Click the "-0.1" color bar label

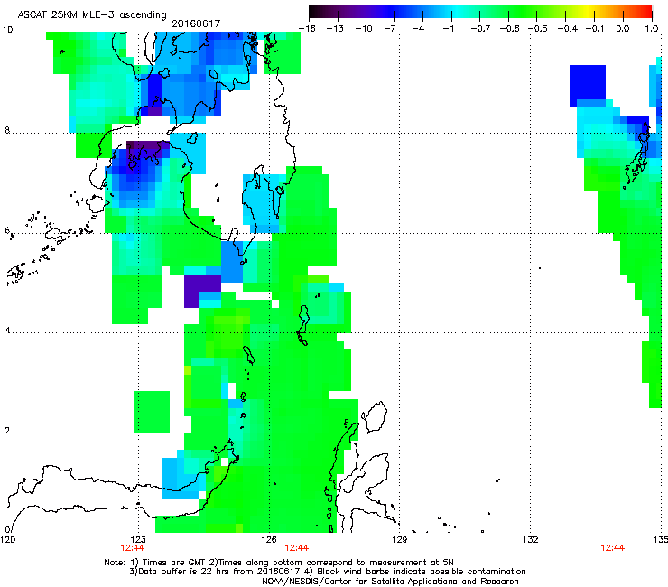tap(595, 29)
